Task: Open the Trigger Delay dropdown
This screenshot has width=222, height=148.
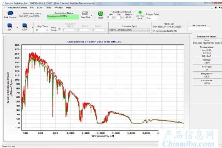Action: [x=153, y=18]
